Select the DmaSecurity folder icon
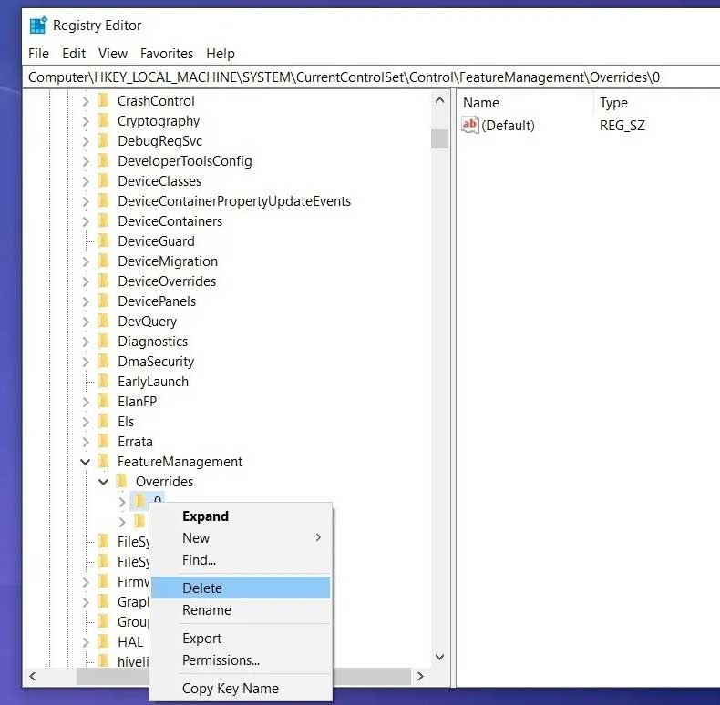720x705 pixels. (104, 362)
